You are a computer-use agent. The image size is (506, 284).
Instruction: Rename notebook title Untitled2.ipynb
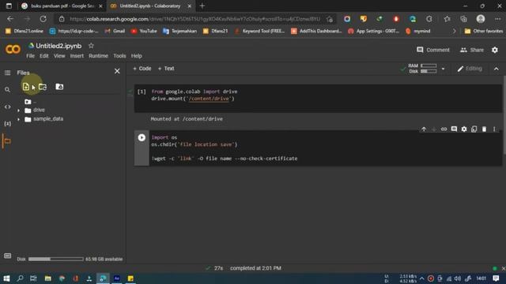(59, 46)
